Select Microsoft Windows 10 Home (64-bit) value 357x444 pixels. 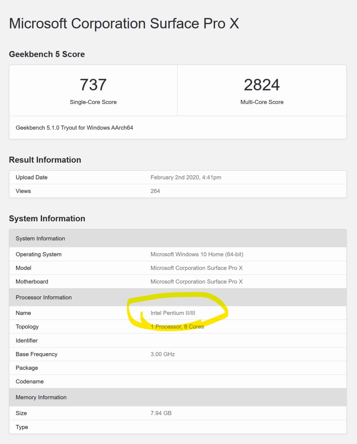pyautogui.click(x=197, y=254)
